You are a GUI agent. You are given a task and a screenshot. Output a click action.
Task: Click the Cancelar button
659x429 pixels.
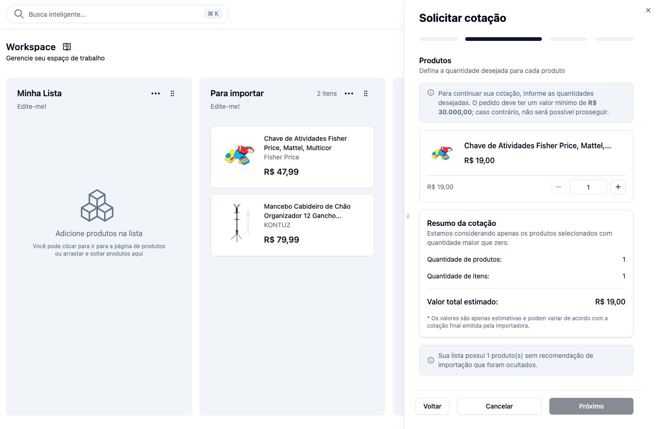click(499, 406)
